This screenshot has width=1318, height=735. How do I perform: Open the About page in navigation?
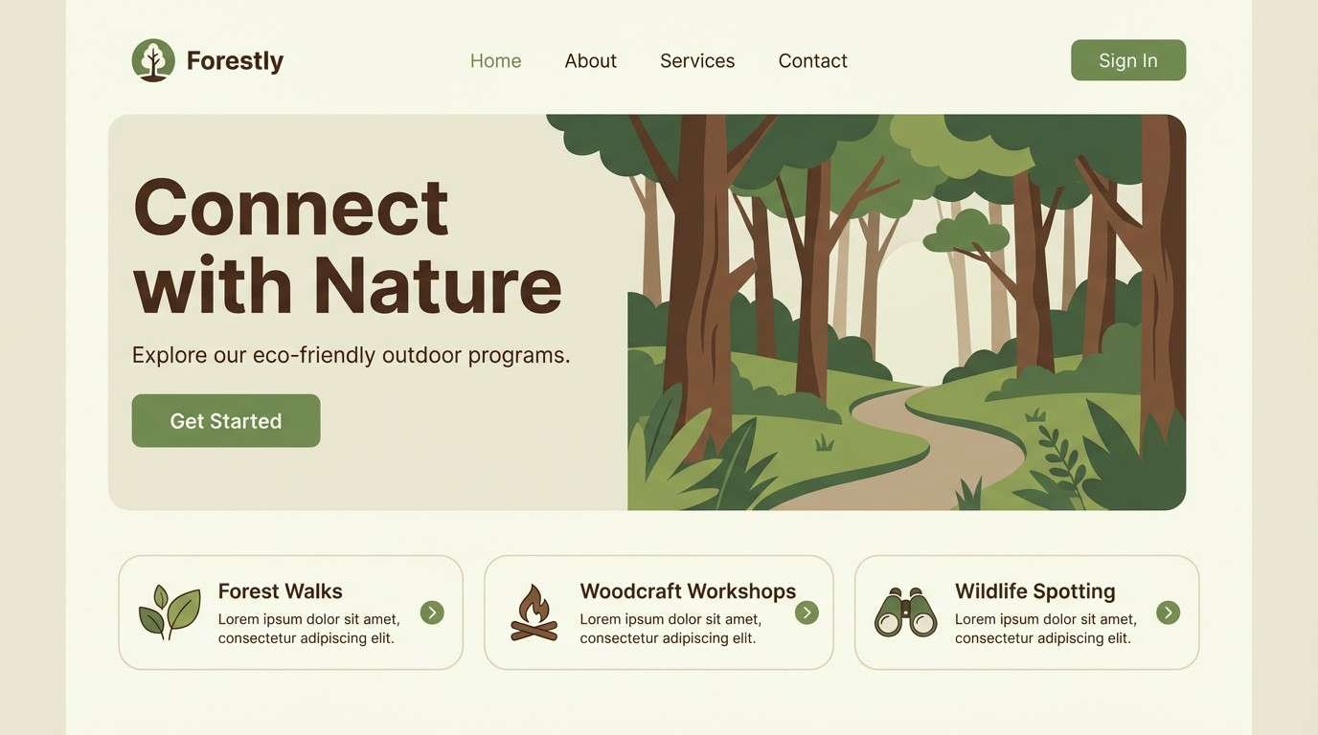click(590, 60)
